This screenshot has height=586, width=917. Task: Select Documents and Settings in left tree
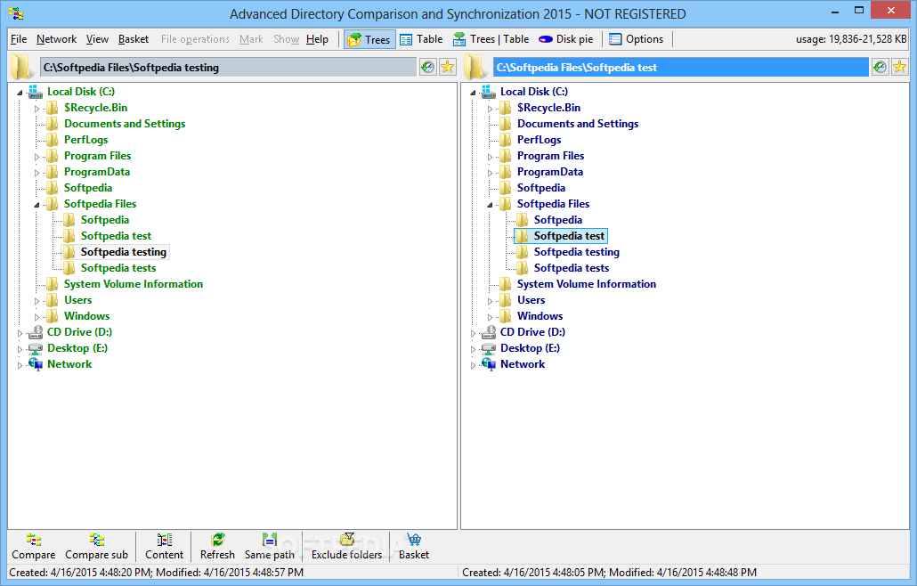tap(125, 124)
